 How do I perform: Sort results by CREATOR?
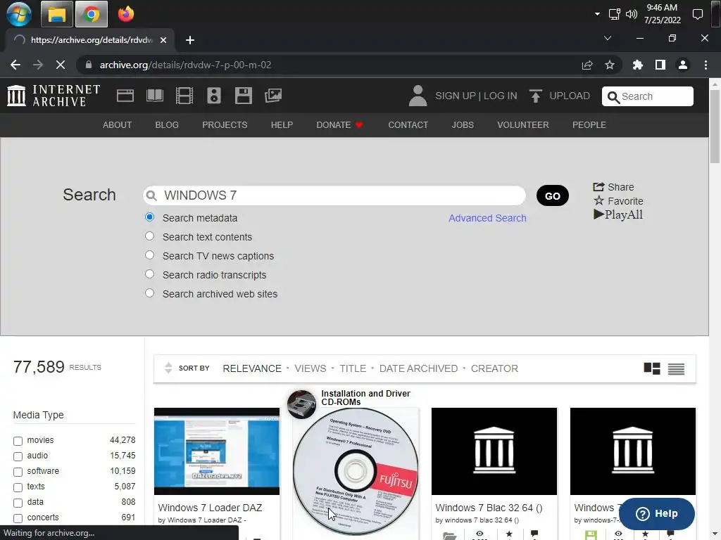click(494, 368)
